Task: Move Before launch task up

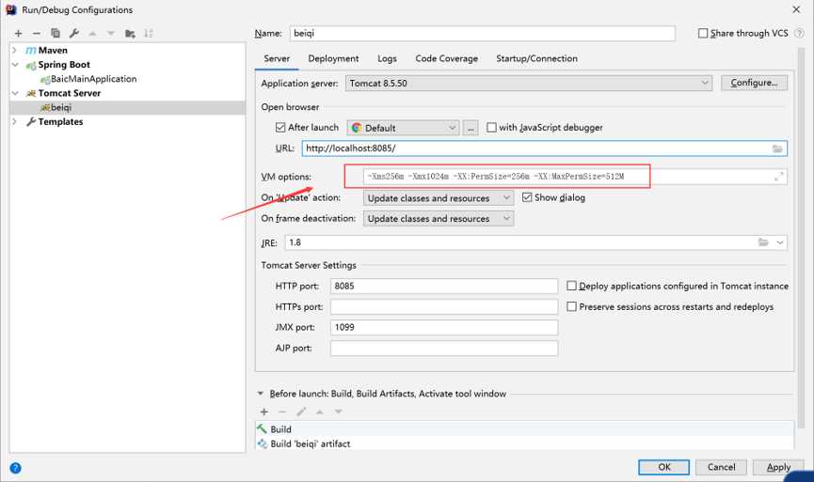Action: point(320,412)
